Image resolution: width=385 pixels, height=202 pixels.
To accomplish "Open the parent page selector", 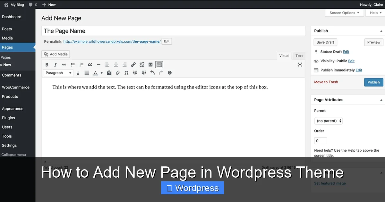I will [x=328, y=121].
